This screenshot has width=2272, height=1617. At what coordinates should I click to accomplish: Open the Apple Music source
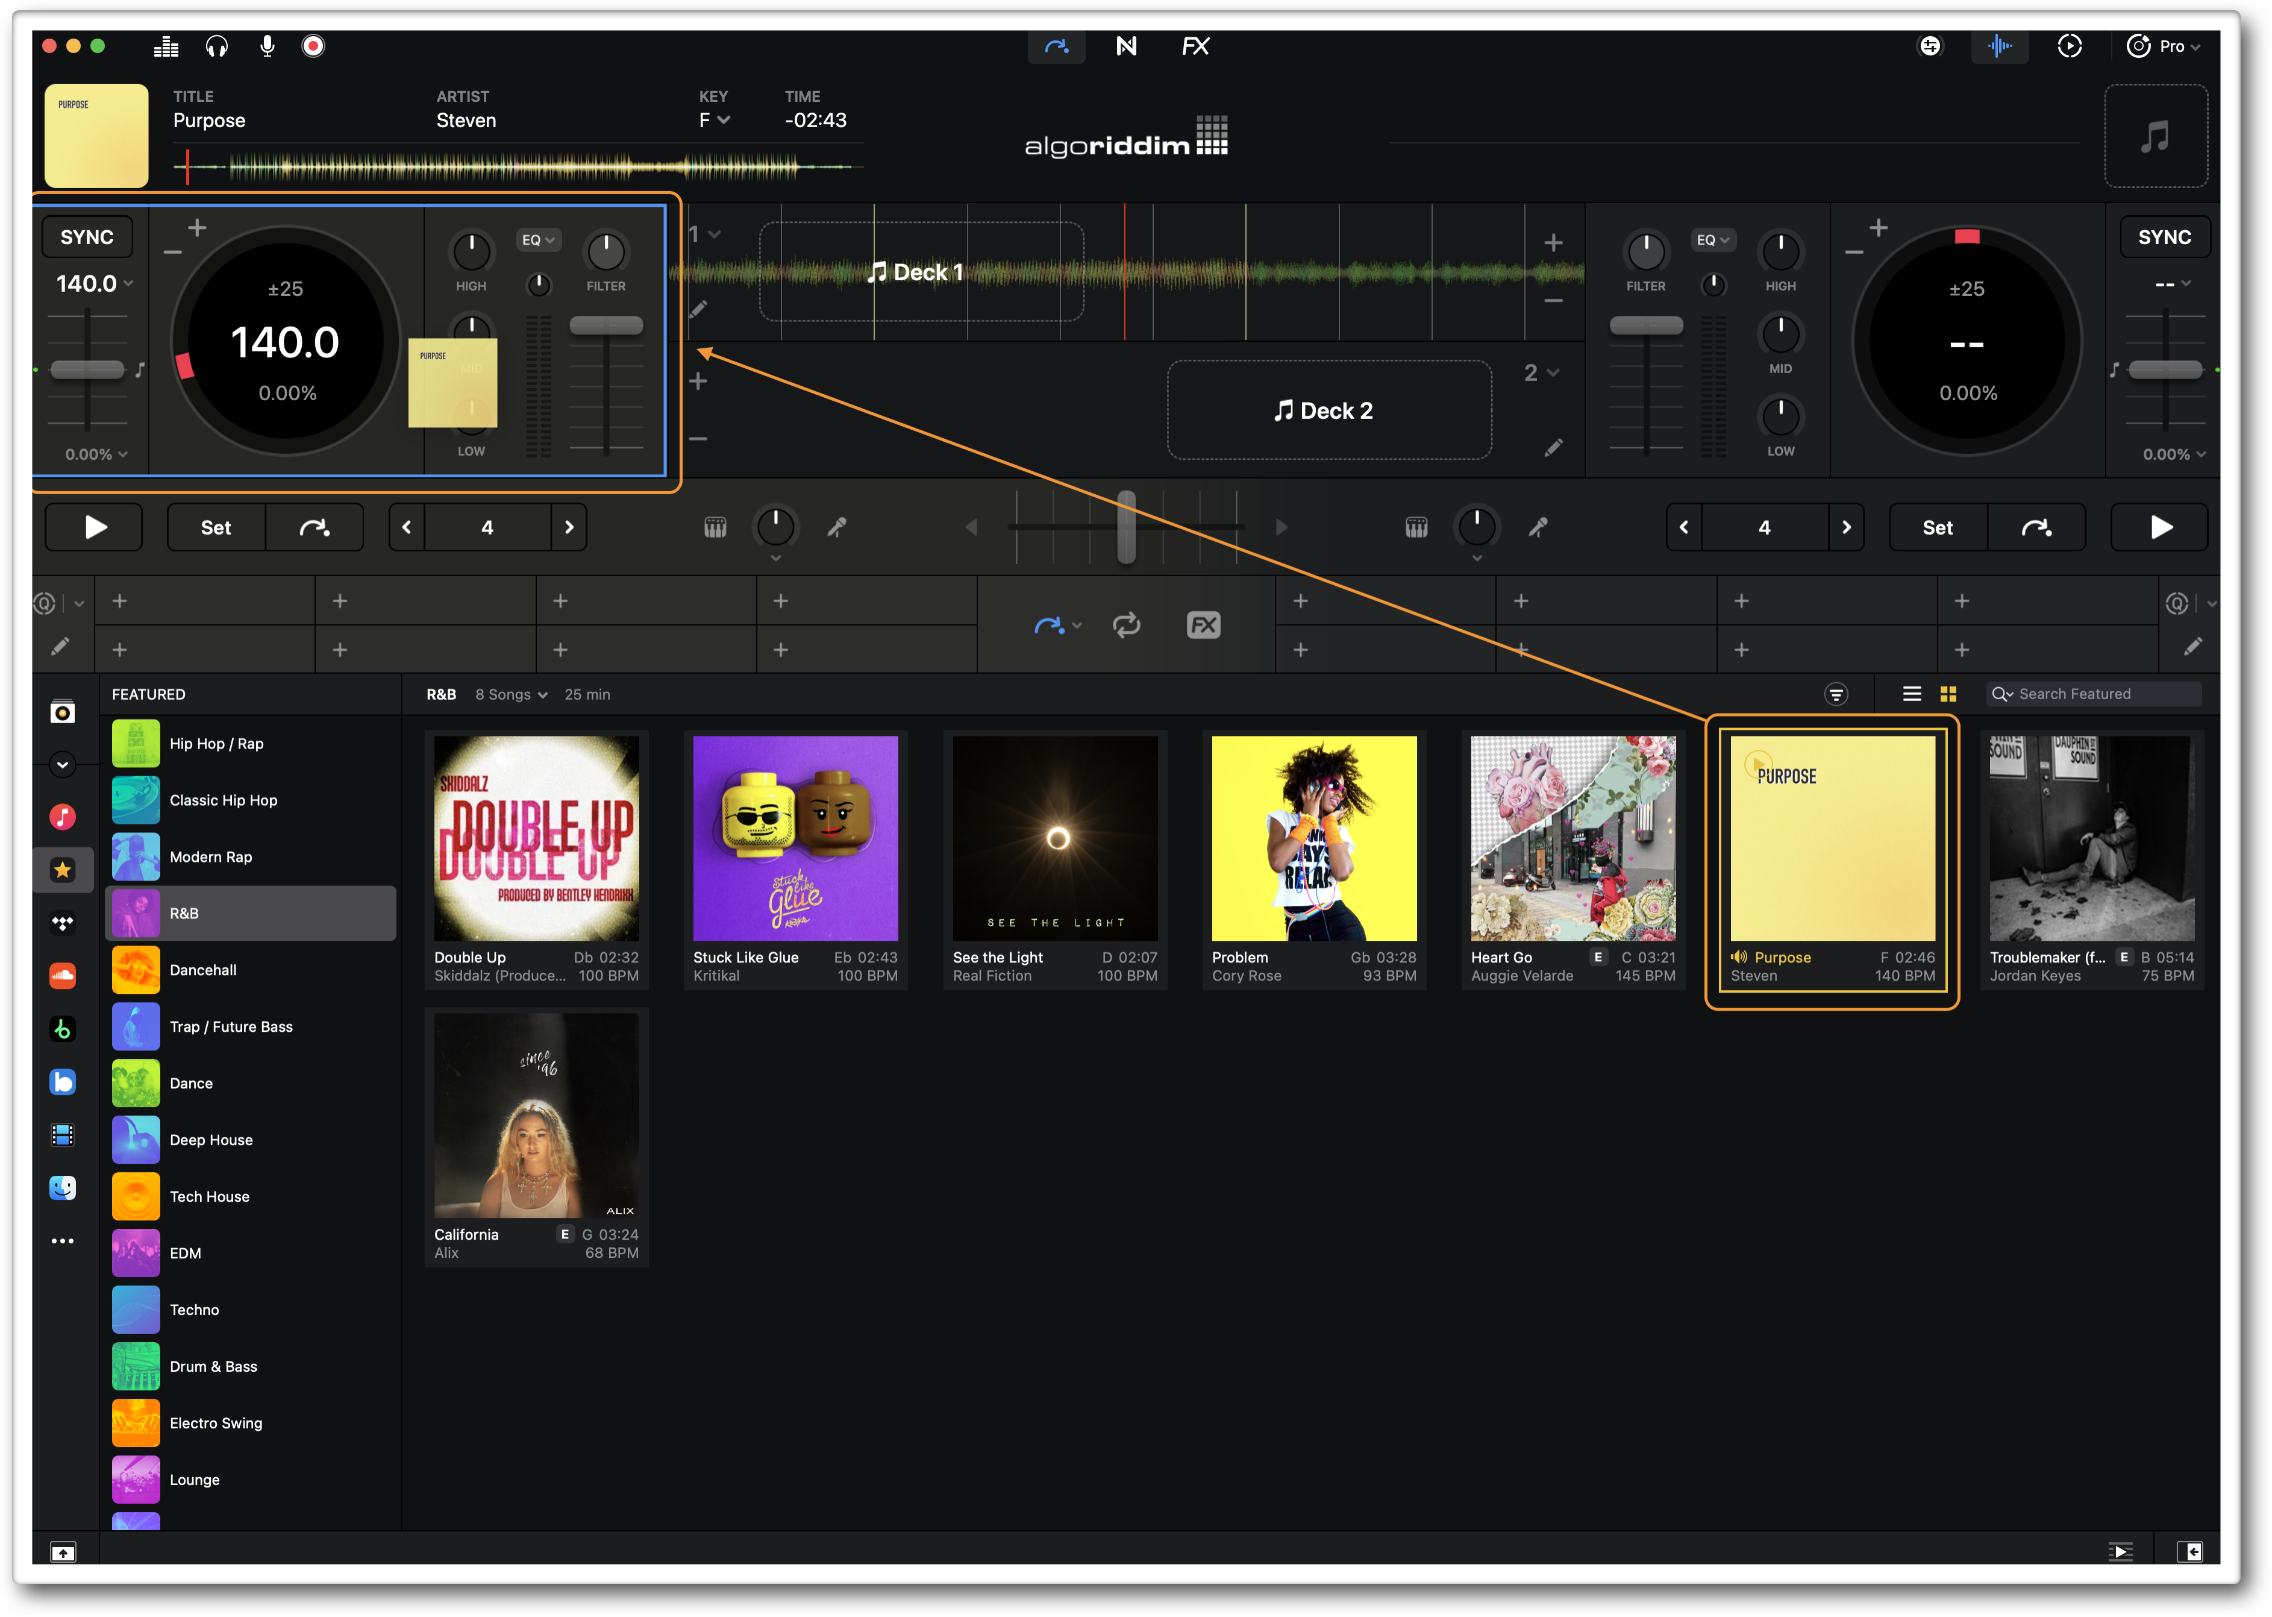63,817
